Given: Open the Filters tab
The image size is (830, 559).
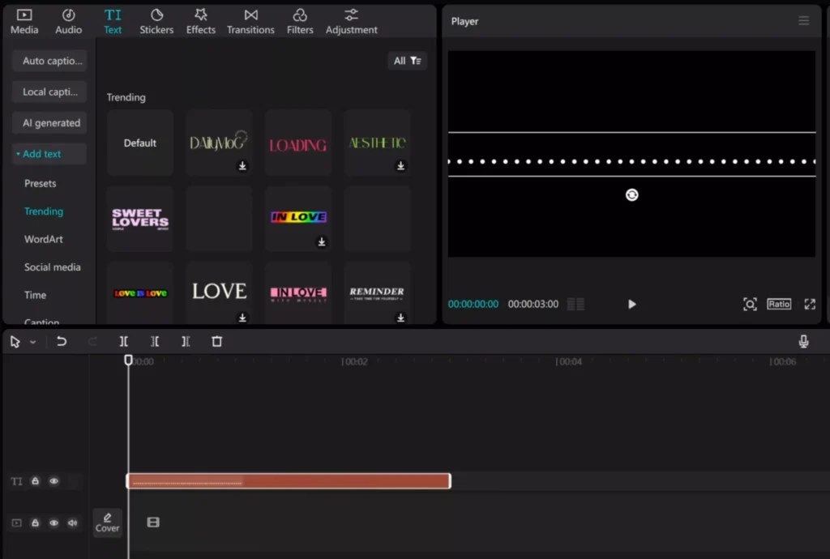Looking at the screenshot, I should 300,22.
